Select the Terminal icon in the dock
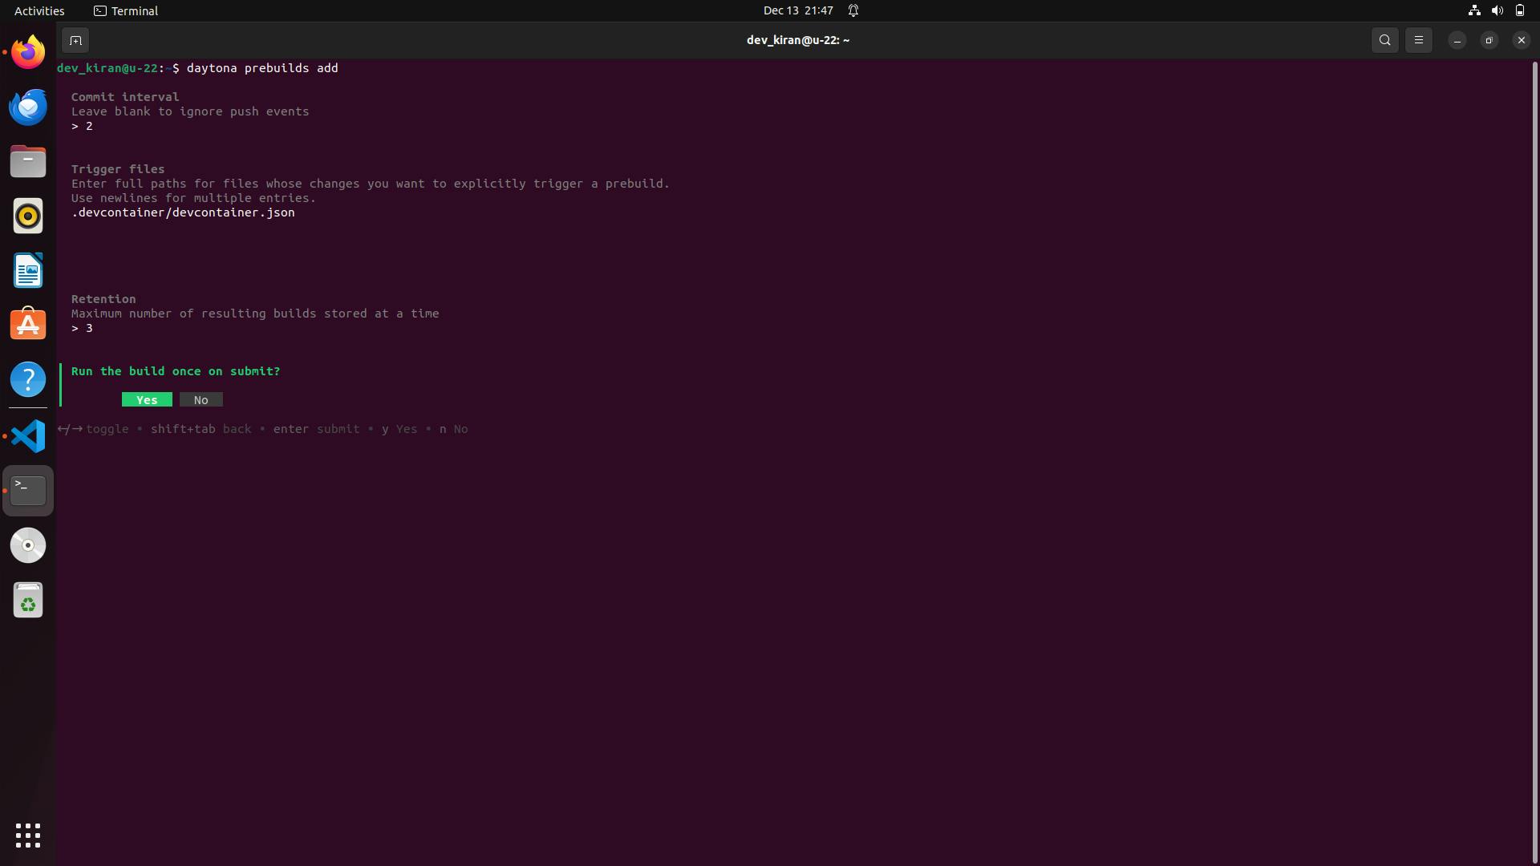Viewport: 1540px width, 866px height. (x=28, y=491)
